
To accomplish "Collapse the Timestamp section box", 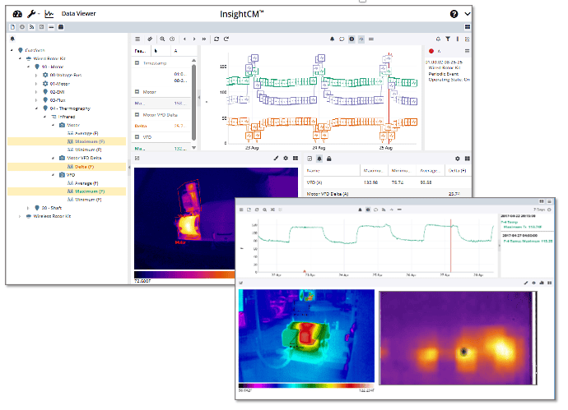I will 137,62.
